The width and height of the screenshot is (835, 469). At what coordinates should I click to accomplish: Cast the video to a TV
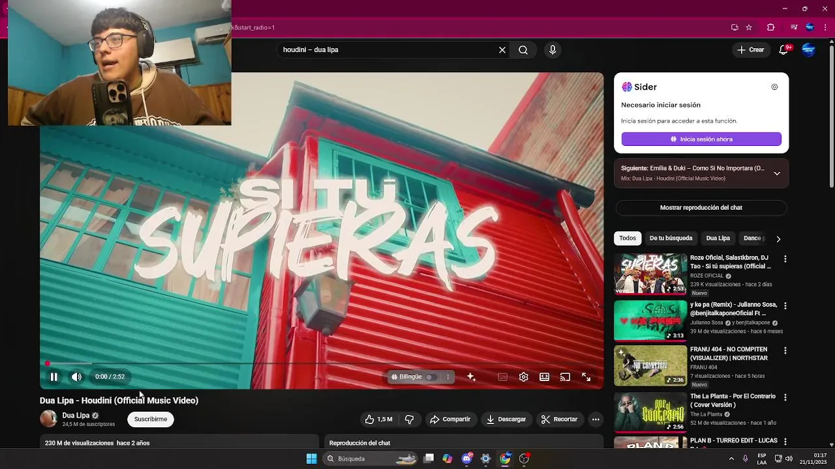(x=565, y=377)
